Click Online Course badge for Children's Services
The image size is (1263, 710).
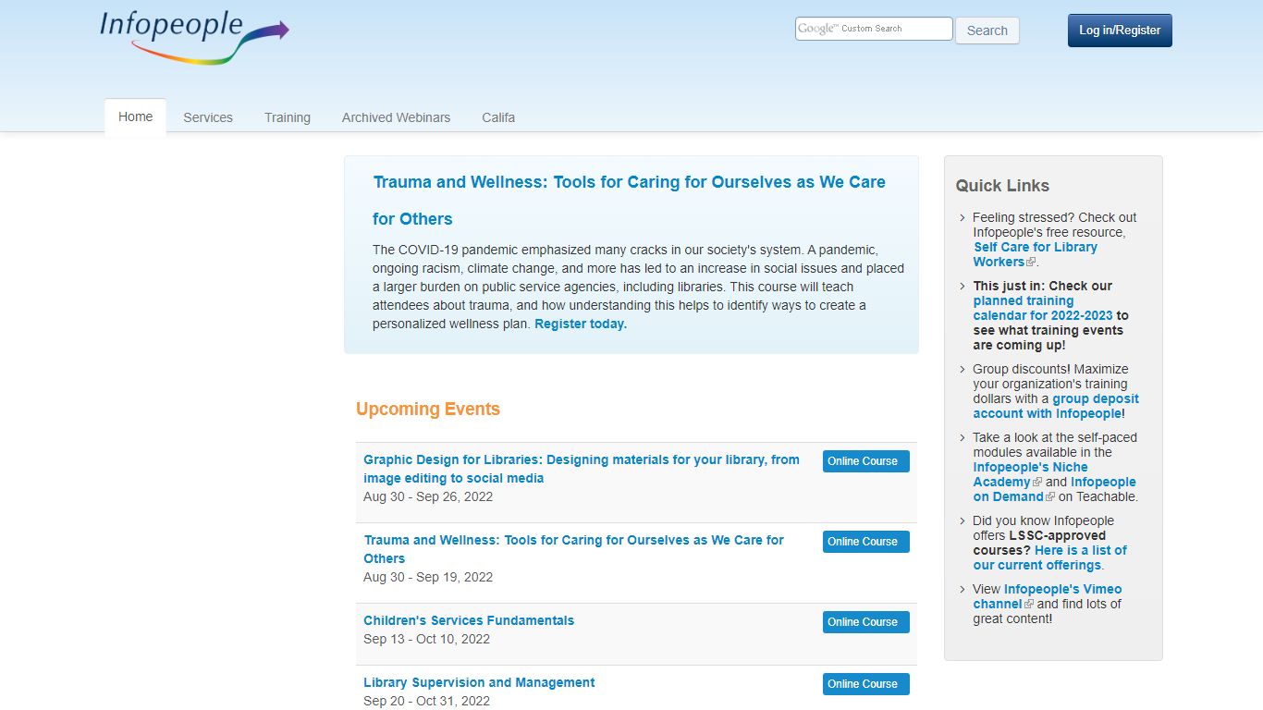(x=866, y=622)
